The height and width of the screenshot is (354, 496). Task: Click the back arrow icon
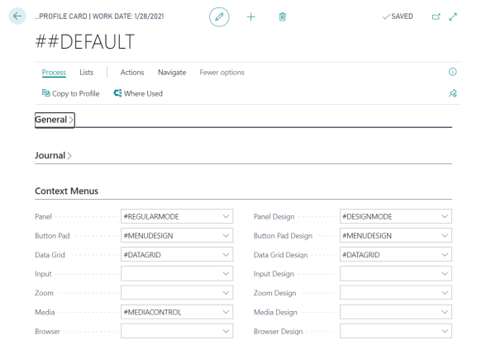(12, 18)
